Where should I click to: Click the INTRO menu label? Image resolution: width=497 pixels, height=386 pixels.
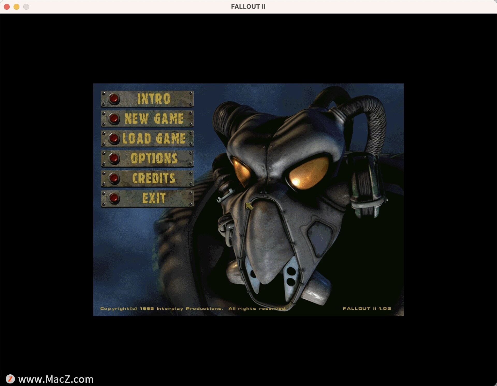point(154,99)
